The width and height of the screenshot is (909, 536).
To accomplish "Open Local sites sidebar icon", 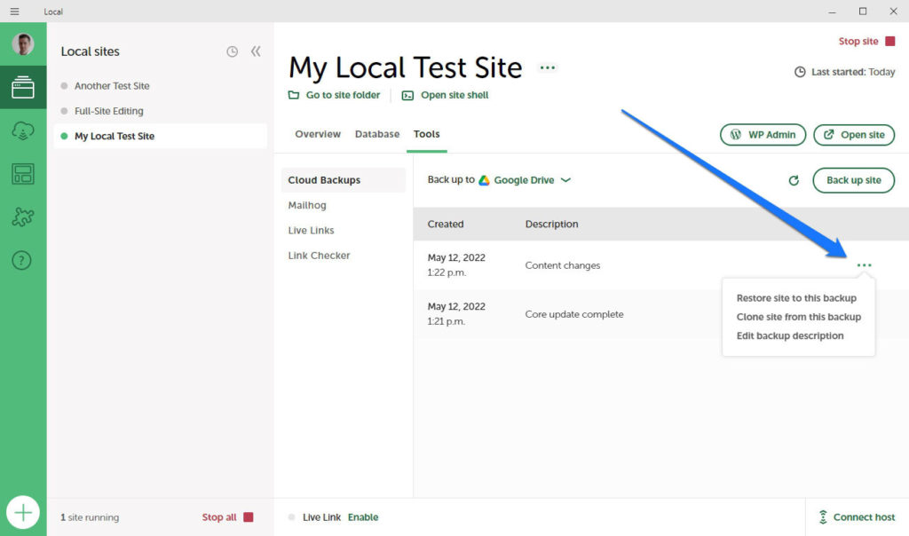I will click(x=23, y=87).
